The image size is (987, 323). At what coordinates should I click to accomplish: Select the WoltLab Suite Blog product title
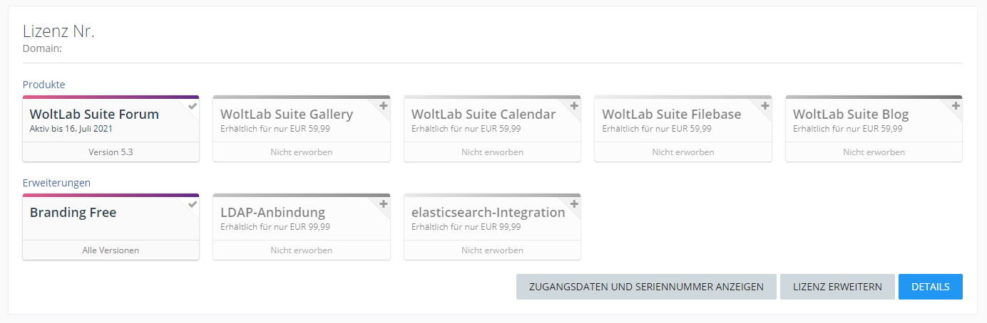point(851,115)
